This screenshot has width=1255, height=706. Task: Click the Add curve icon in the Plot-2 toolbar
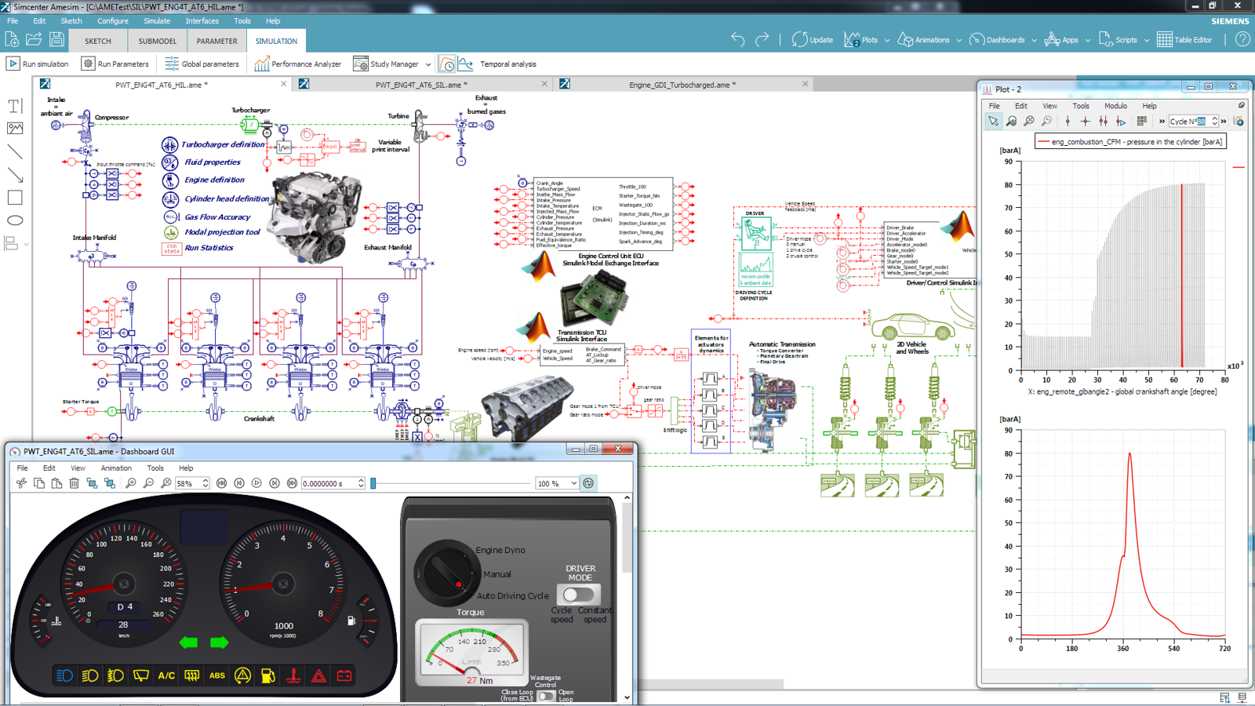[x=1239, y=122]
